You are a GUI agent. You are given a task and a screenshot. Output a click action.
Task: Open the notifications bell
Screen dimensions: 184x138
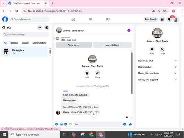169,19
